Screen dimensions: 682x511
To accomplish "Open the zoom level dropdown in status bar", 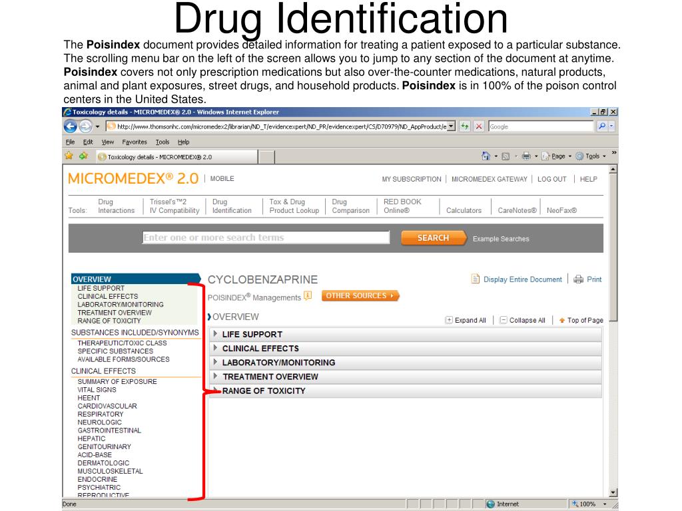I will pyautogui.click(x=604, y=504).
